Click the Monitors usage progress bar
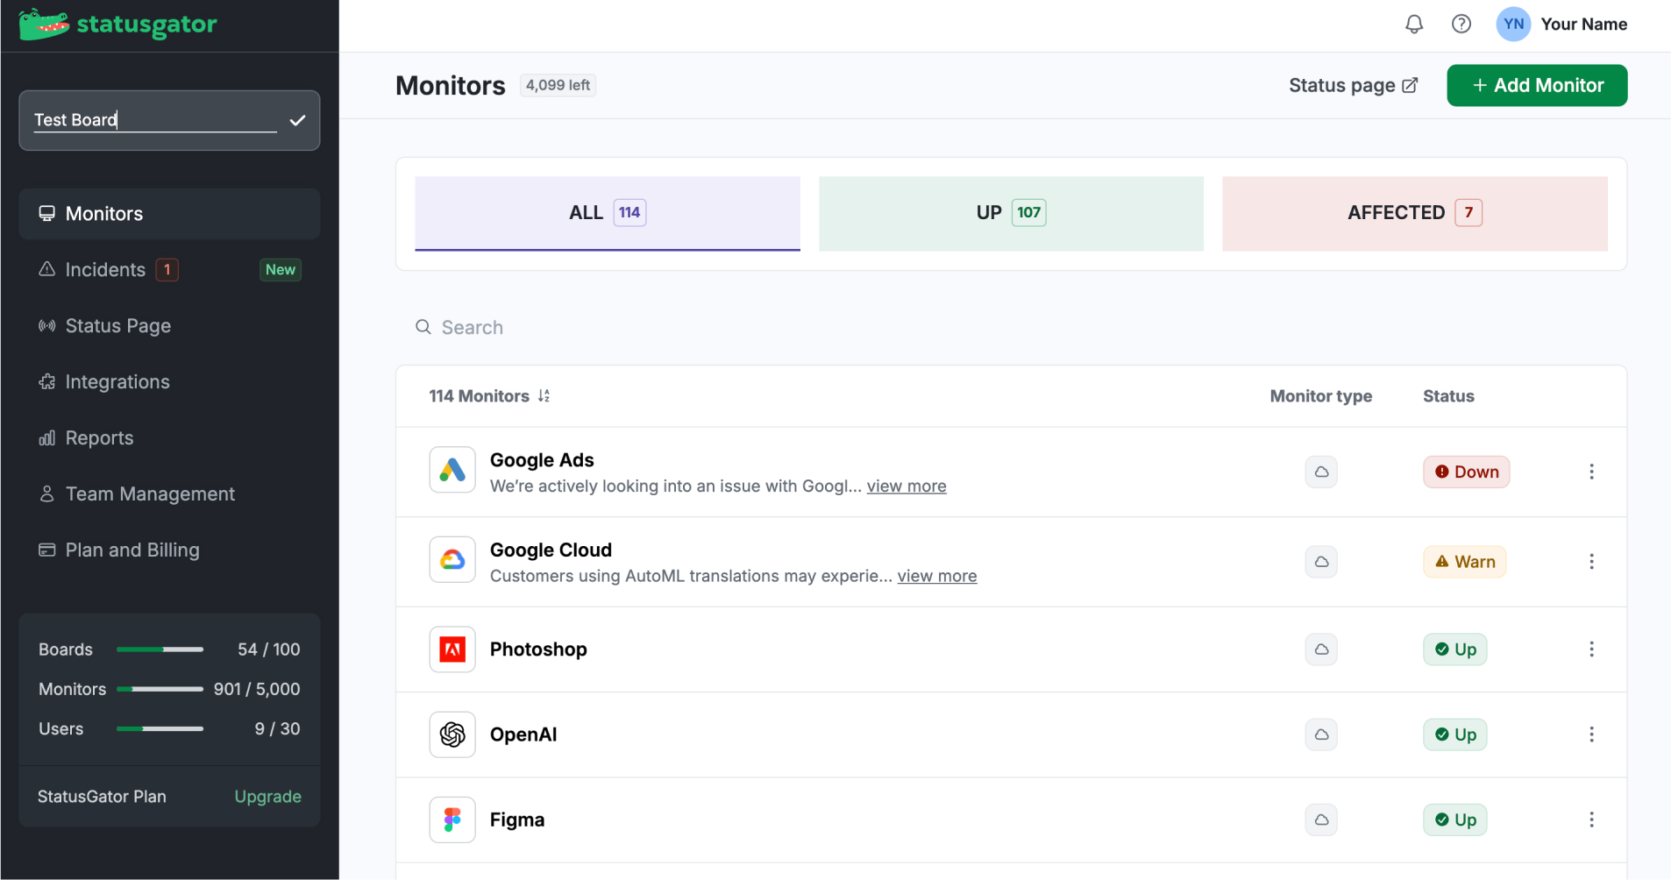The height and width of the screenshot is (880, 1671). [x=160, y=689]
